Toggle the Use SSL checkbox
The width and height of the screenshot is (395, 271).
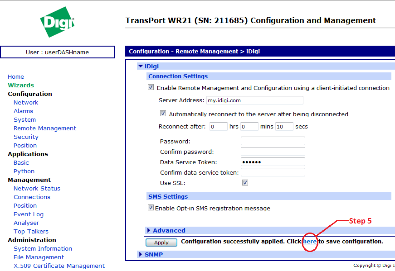tap(245, 183)
